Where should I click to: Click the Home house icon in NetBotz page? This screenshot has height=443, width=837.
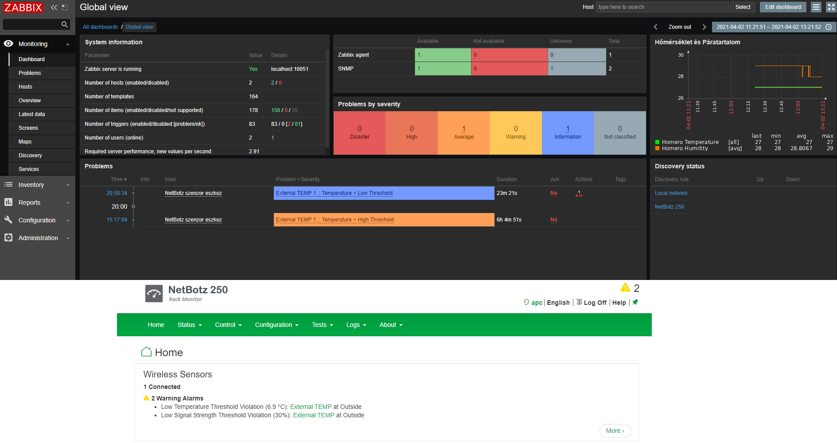pyautogui.click(x=147, y=352)
